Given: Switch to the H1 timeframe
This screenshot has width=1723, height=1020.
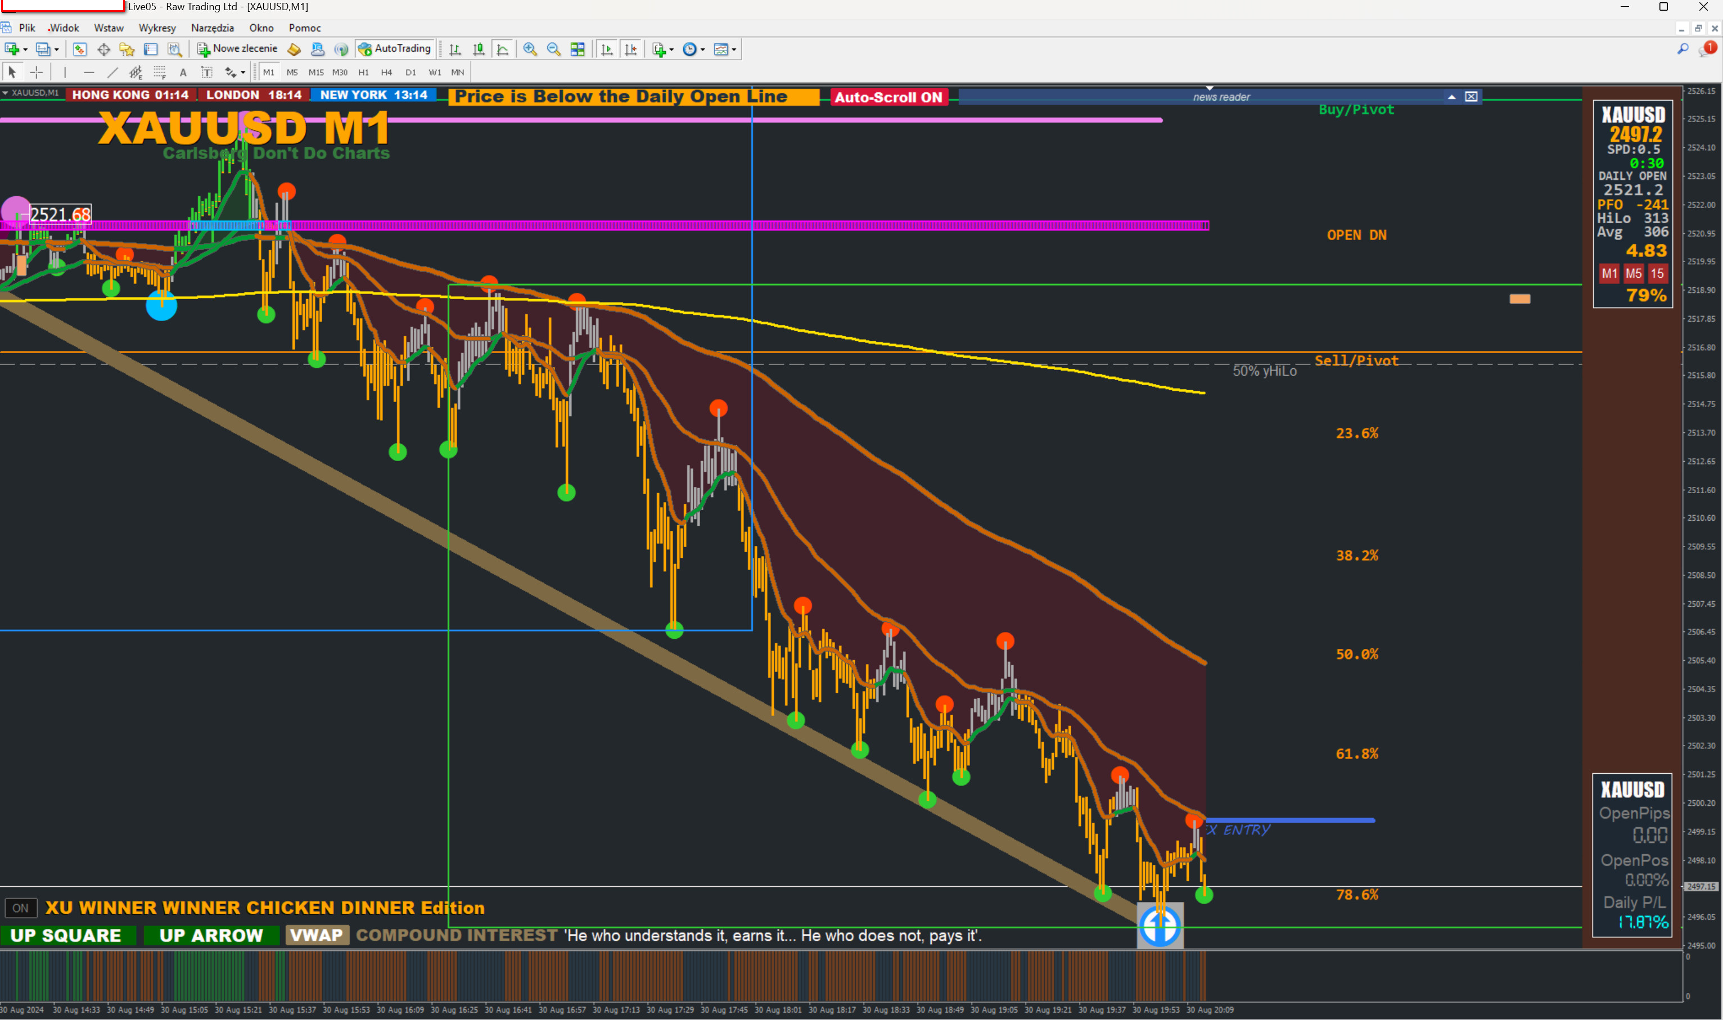Looking at the screenshot, I should [x=364, y=72].
